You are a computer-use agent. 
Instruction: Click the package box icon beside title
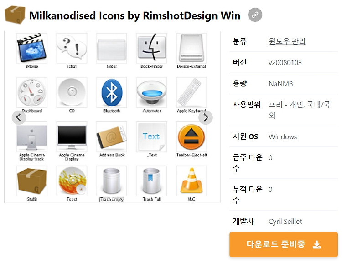tap(15, 15)
